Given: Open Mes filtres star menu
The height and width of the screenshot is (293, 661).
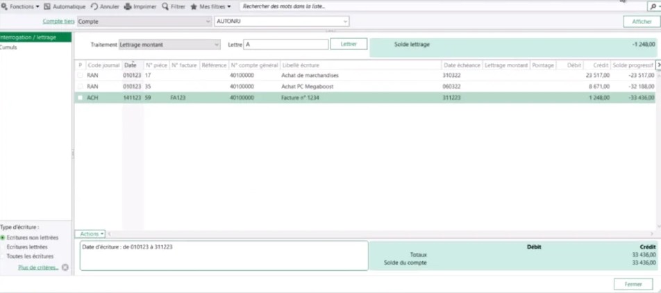Looking at the screenshot, I should click(x=194, y=6).
